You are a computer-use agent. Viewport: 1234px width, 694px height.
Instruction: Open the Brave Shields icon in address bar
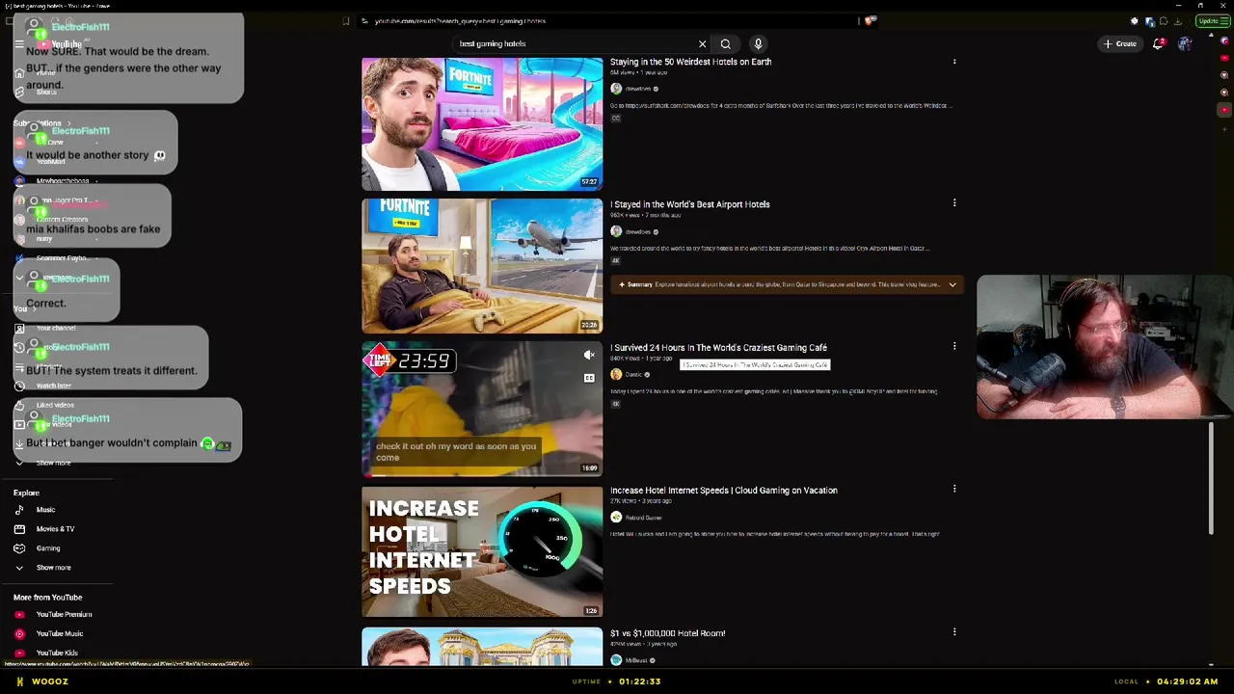click(870, 20)
